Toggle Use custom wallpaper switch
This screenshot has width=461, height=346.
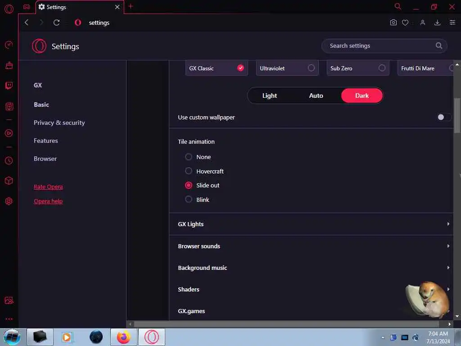point(443,117)
